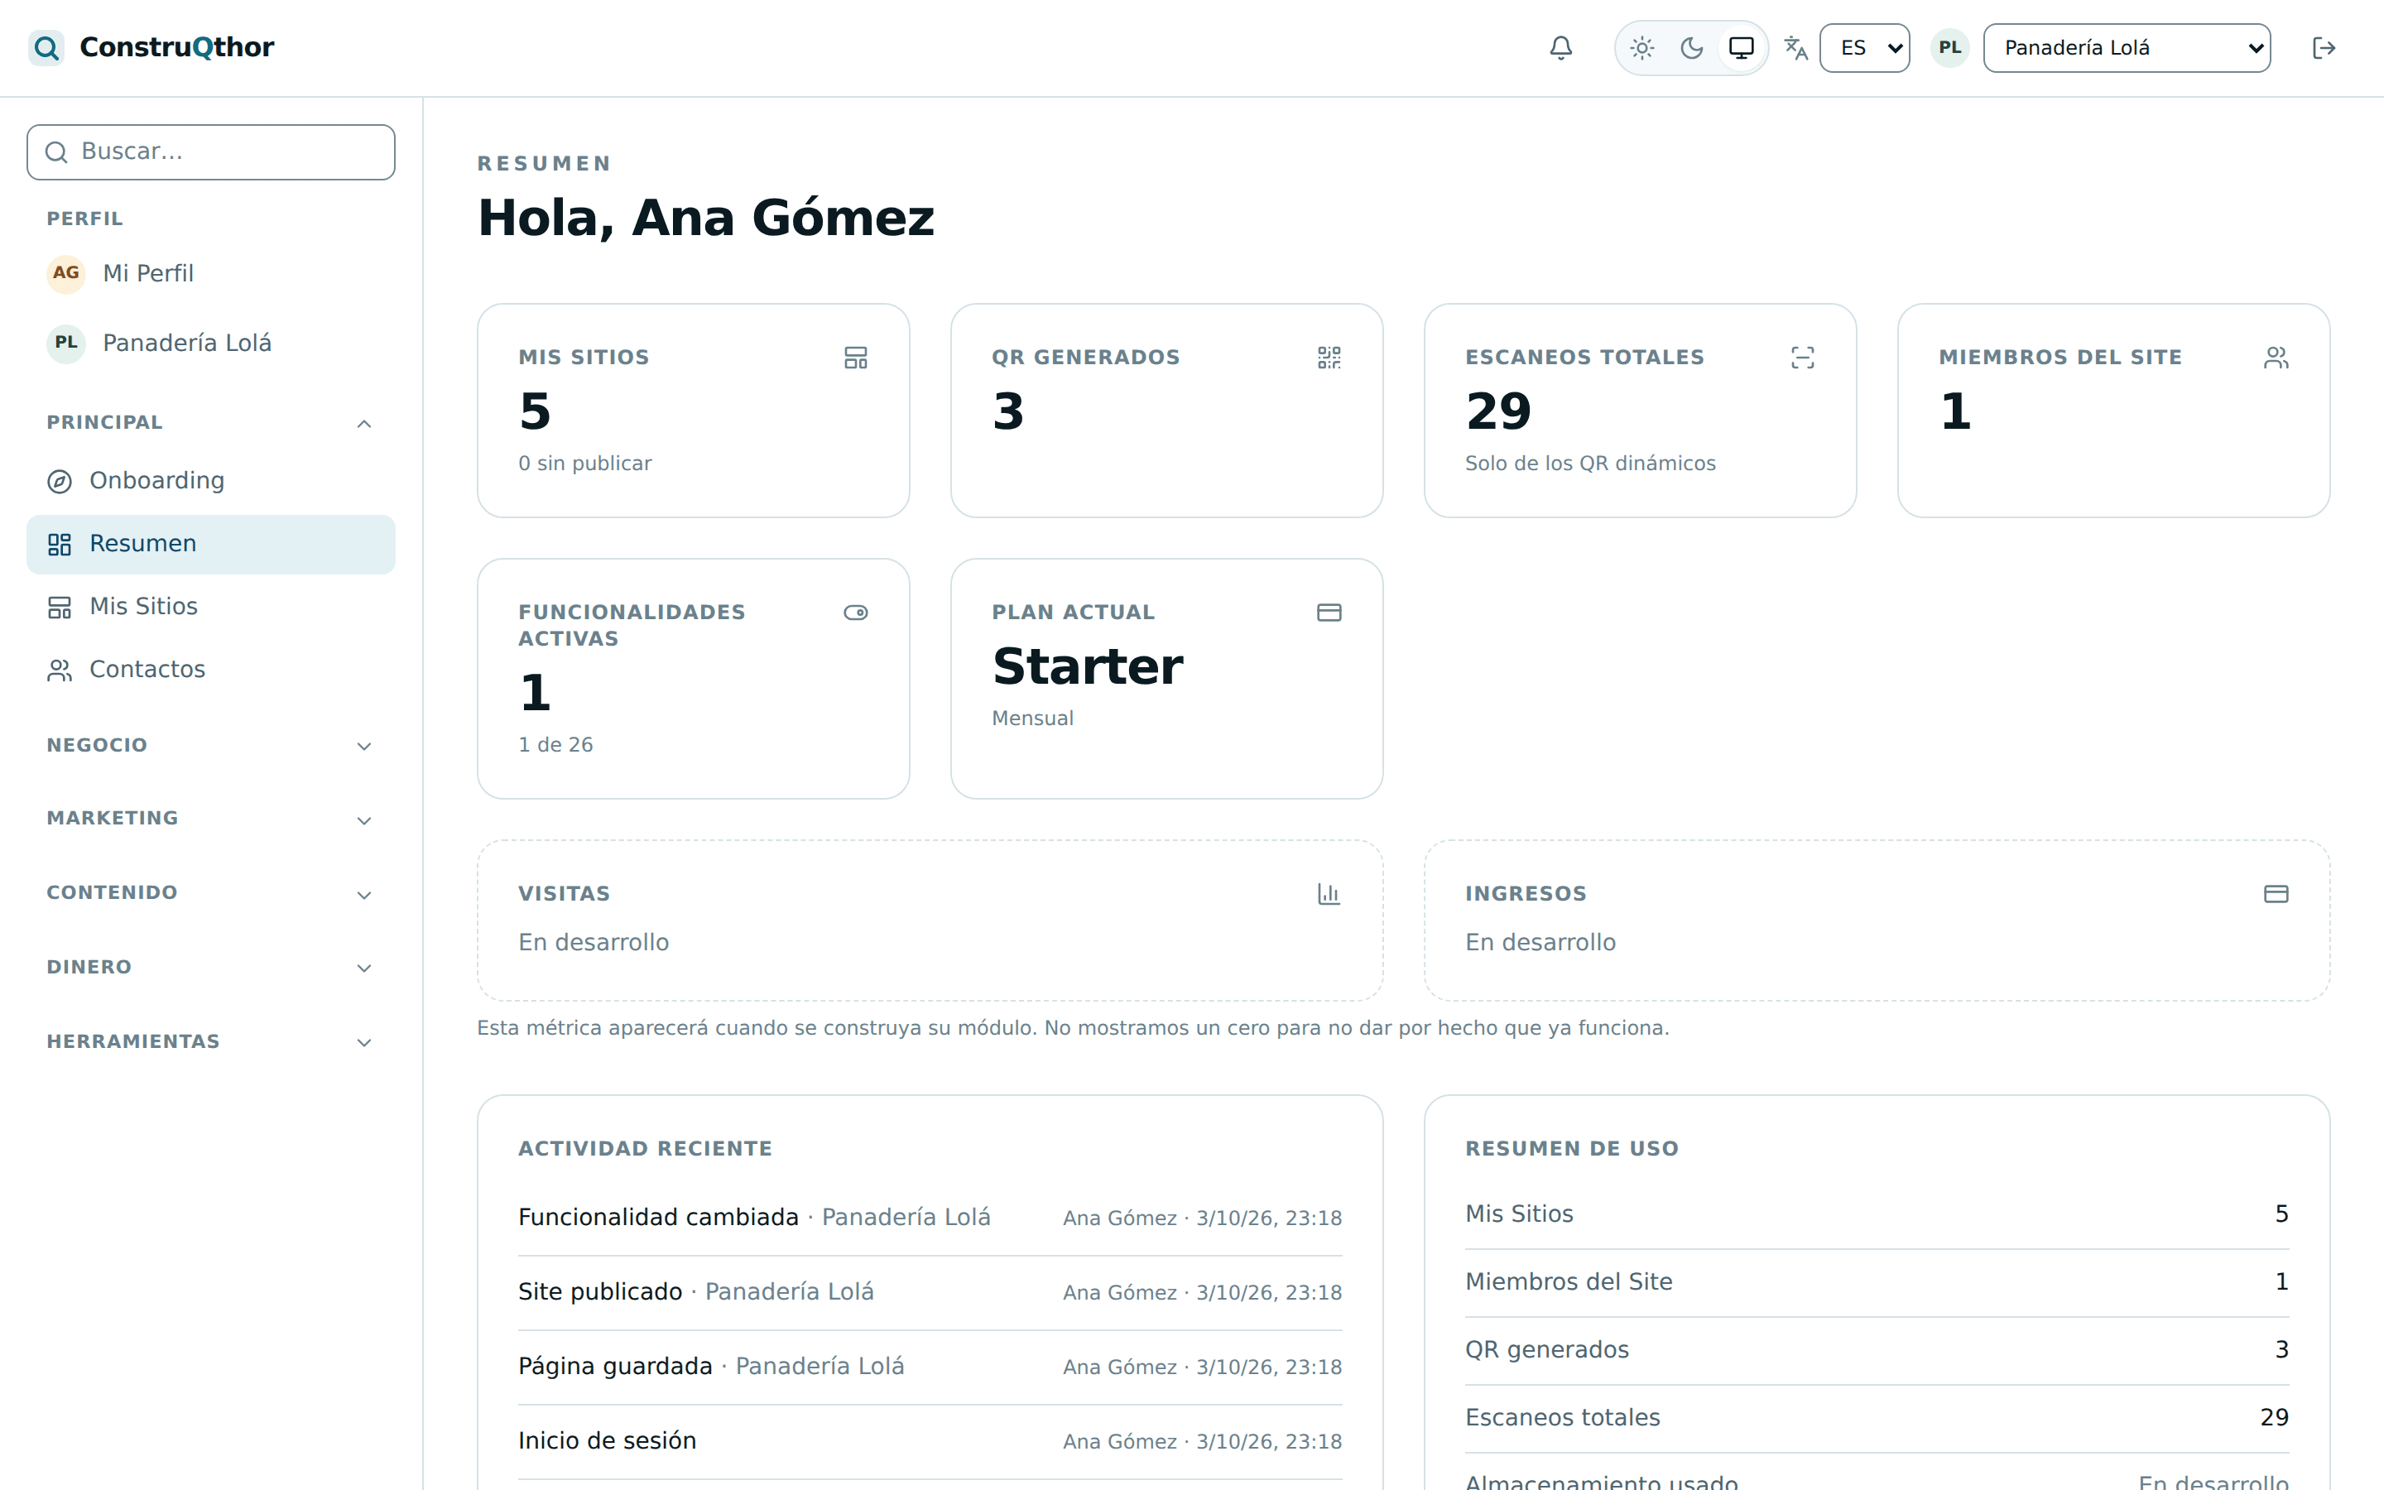Click the AG avatar in sidebar
2384x1490 pixels.
pyautogui.click(x=66, y=273)
